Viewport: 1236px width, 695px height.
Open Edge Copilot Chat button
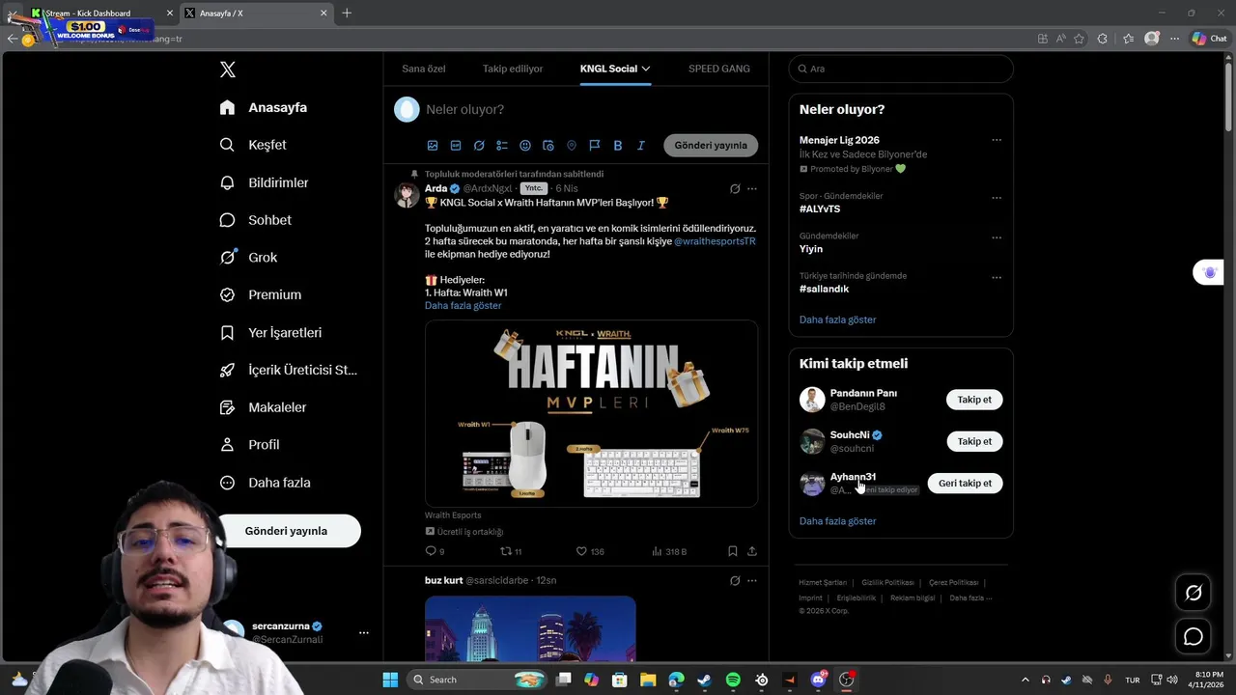click(1209, 39)
